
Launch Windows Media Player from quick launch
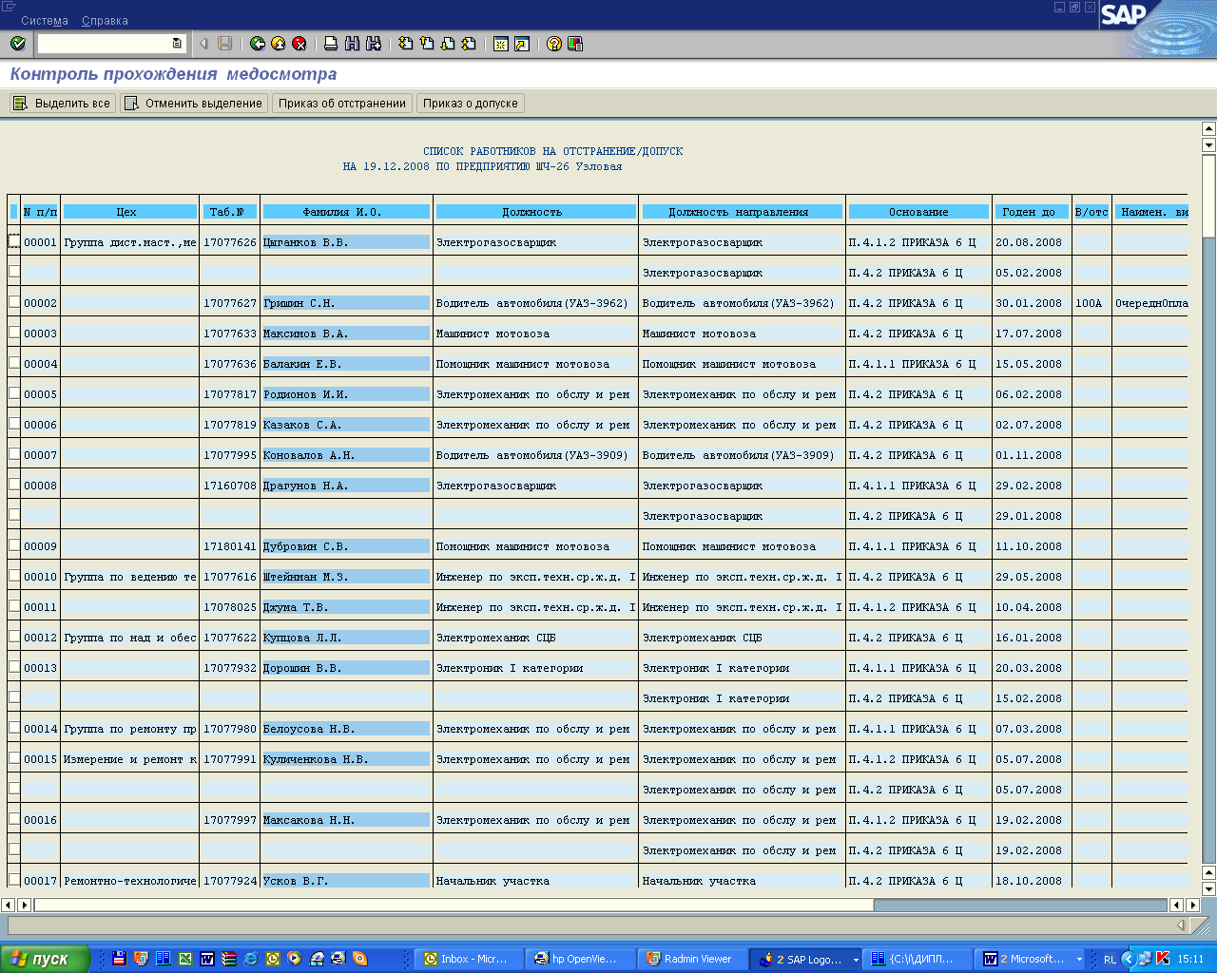pos(295,959)
